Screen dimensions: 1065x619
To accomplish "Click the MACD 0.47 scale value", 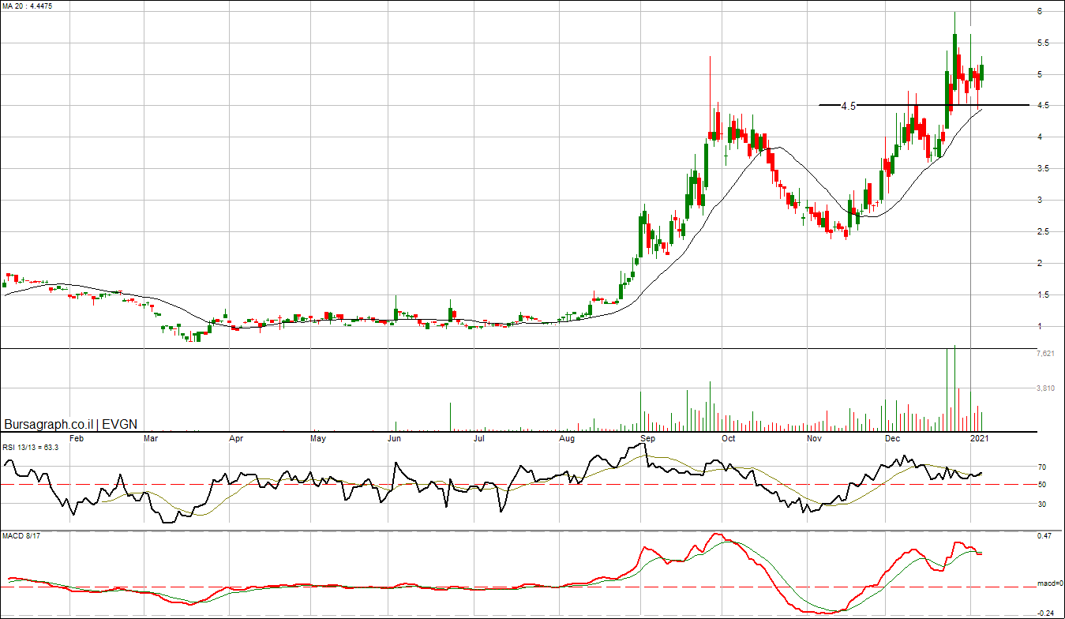I will [x=1044, y=537].
